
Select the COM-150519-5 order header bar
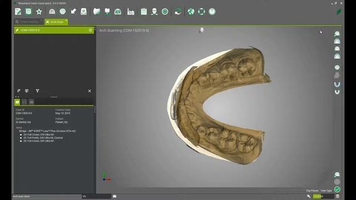tap(54, 30)
